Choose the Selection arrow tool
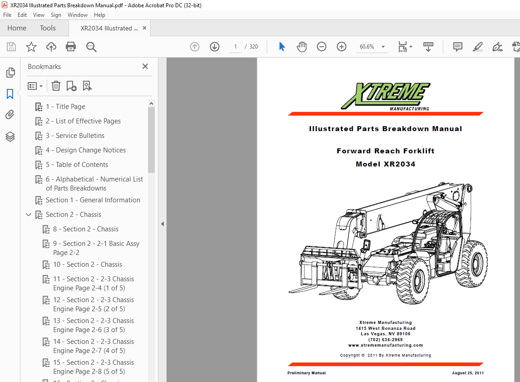This screenshot has width=520, height=382. coord(282,47)
